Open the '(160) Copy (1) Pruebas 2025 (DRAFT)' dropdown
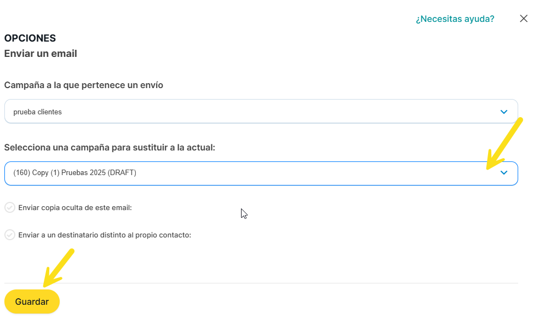The image size is (539, 325). pyautogui.click(x=261, y=173)
